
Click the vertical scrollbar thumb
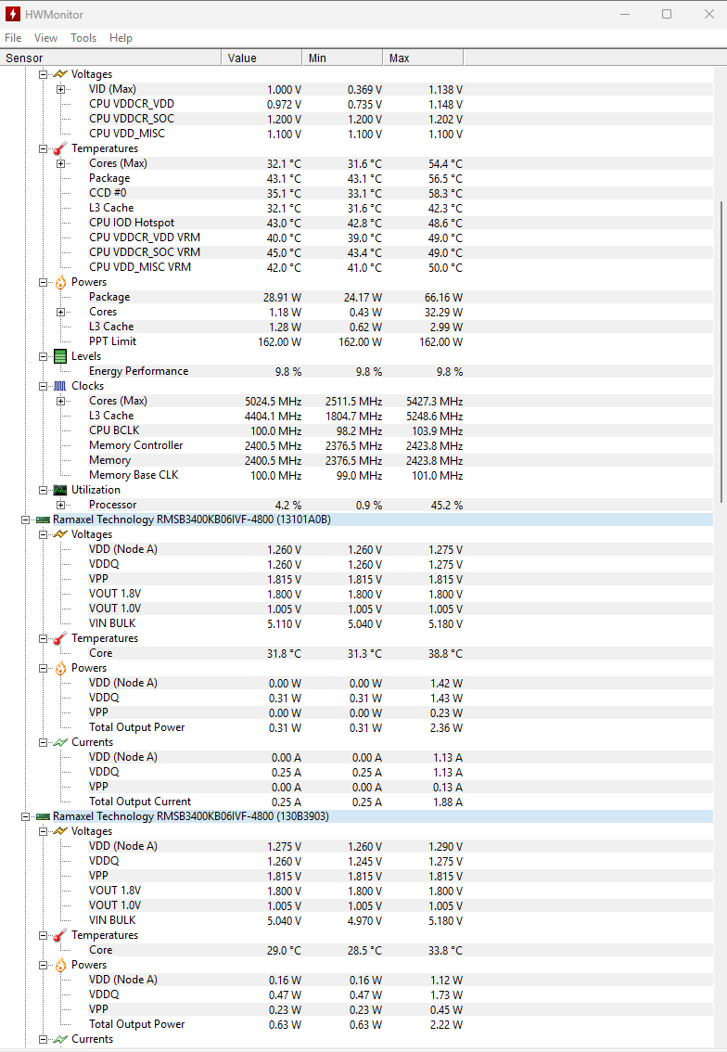(721, 351)
